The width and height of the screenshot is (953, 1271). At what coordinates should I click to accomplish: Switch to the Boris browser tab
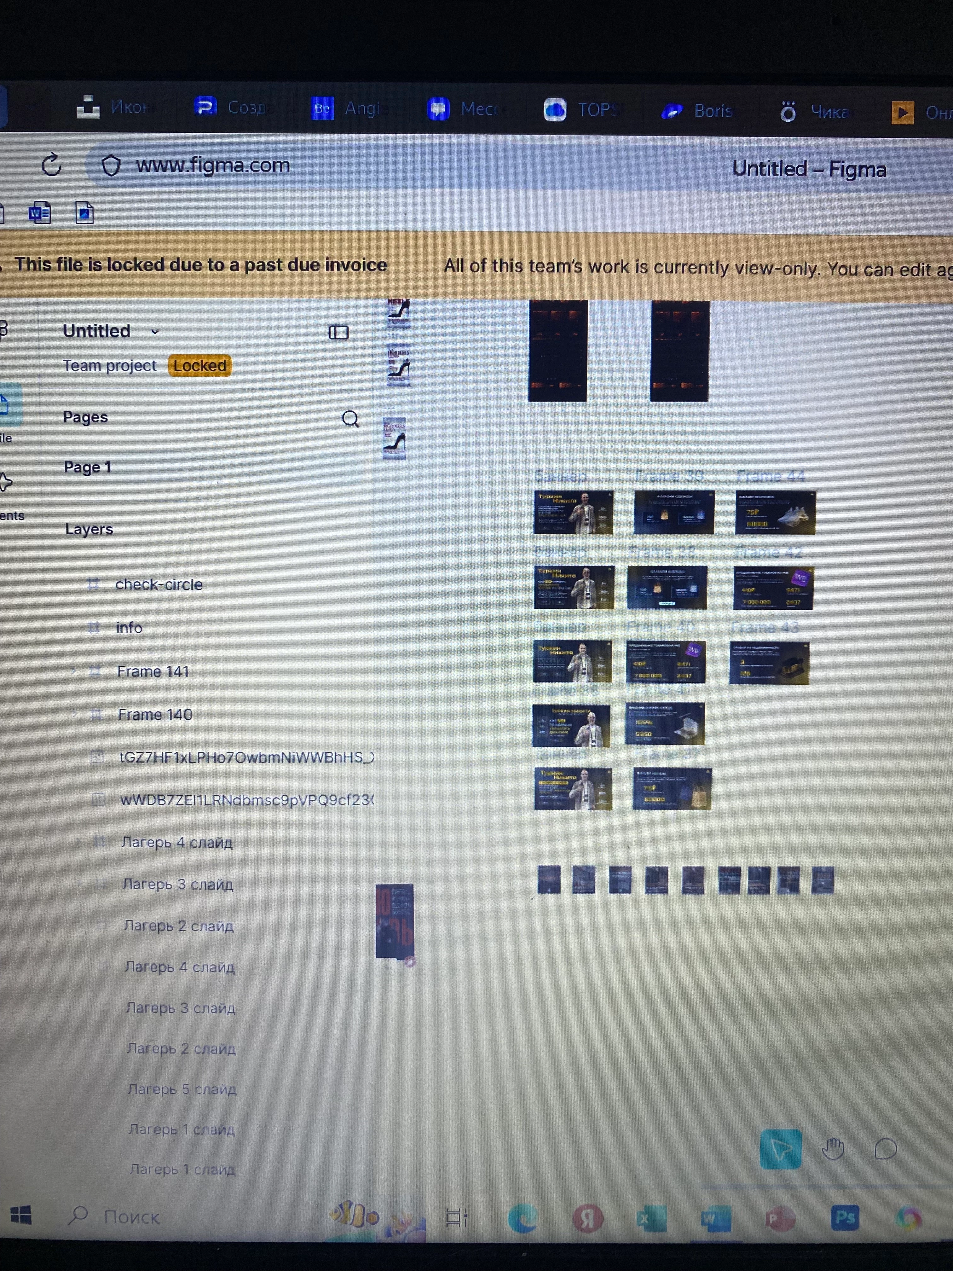697,111
